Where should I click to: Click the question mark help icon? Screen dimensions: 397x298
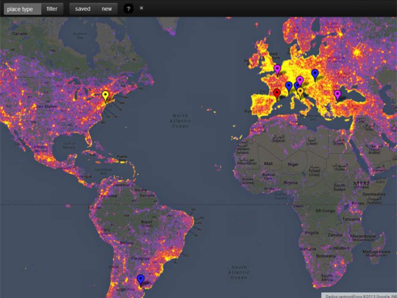(128, 9)
